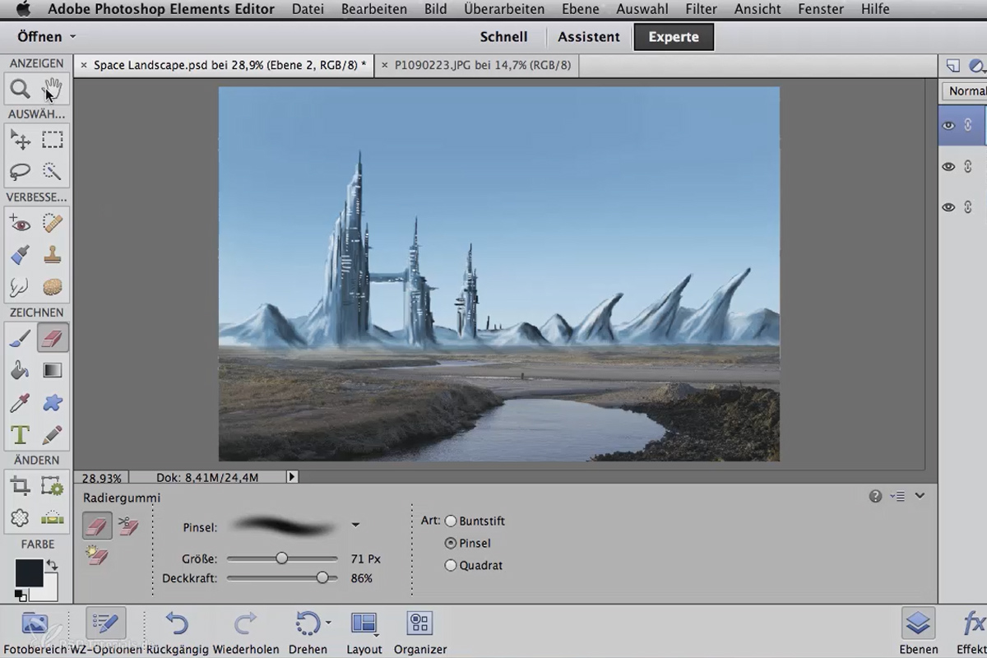The width and height of the screenshot is (987, 658).
Task: Select the Rectangular Marquee tool
Action: coord(53,140)
